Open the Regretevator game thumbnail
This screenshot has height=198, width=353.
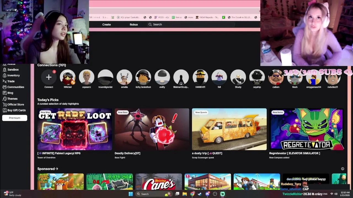pos(306,129)
